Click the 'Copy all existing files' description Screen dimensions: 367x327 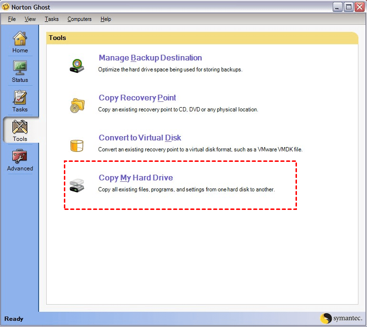coord(186,189)
